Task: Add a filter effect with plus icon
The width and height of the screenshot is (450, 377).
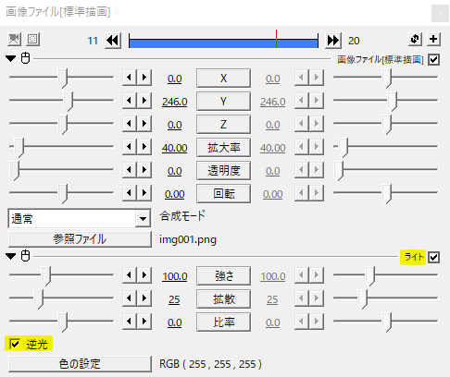Action: click(x=433, y=40)
